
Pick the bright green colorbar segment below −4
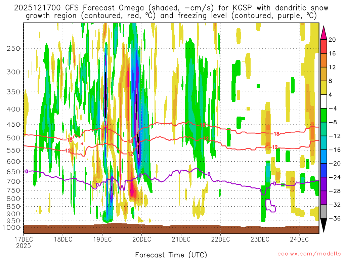(x=324, y=115)
